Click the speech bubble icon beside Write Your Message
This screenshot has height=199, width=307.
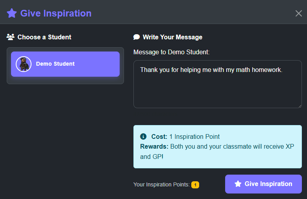coord(137,37)
